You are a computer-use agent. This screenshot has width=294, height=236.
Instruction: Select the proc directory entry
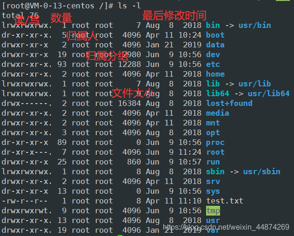coord(215,143)
